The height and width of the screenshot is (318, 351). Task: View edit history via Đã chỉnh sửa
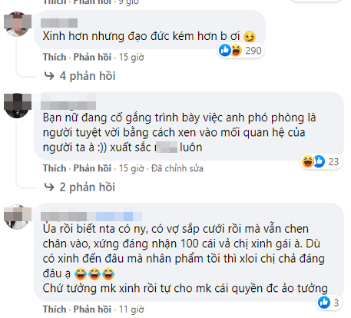pos(177,168)
